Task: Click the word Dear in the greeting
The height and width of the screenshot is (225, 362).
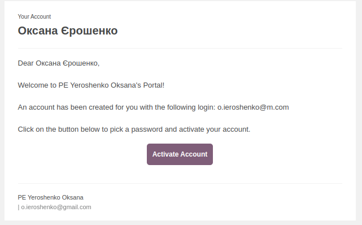Action: tap(25, 63)
